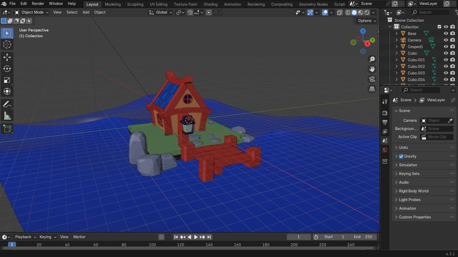Switch to the Sculpting workspace tab
This screenshot has height=257, width=458.
135,4
